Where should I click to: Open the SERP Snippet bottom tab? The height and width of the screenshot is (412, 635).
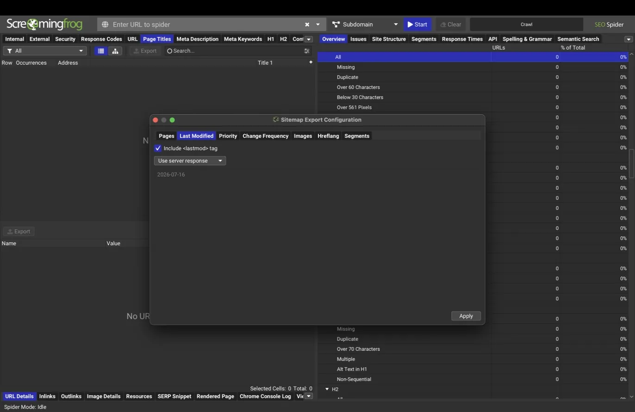pyautogui.click(x=174, y=396)
